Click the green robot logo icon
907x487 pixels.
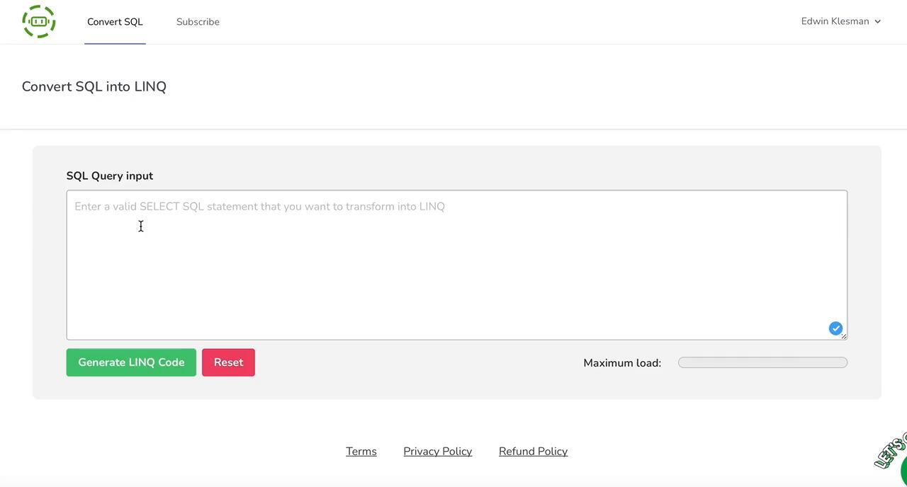pyautogui.click(x=39, y=21)
